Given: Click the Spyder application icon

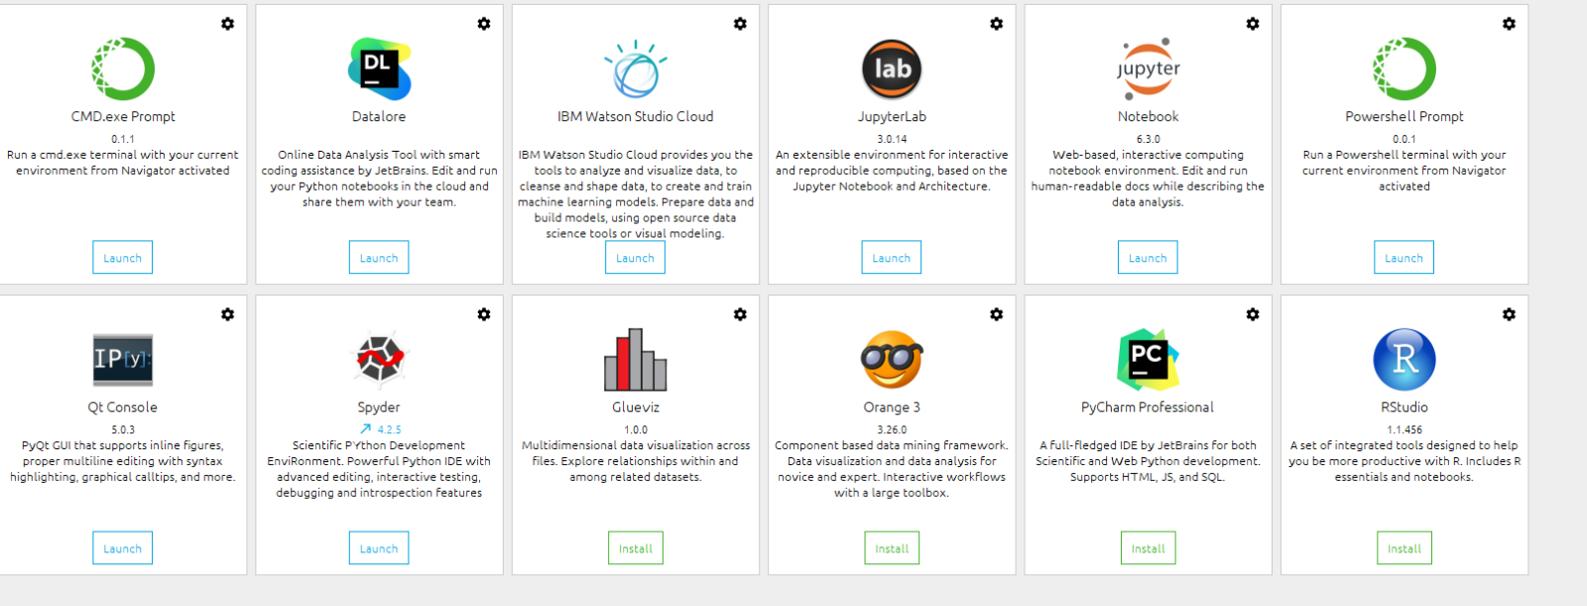Looking at the screenshot, I should (379, 359).
